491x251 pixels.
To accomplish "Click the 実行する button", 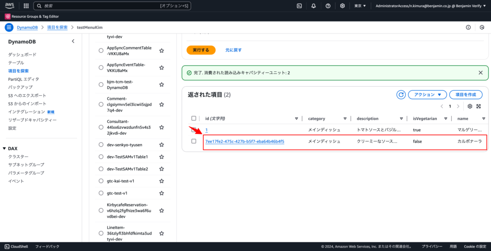I will (201, 50).
